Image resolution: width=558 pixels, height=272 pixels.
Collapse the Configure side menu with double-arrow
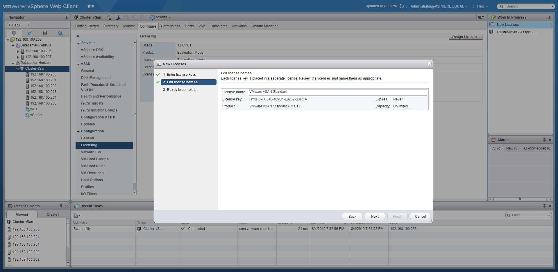point(78,36)
